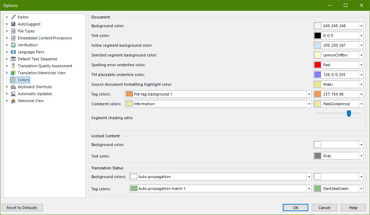Select Default Task Sequence tree item

[x=37, y=59]
